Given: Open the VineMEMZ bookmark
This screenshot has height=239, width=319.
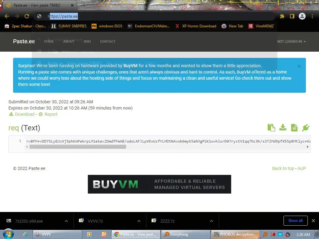Looking at the screenshot, I should [261, 26].
